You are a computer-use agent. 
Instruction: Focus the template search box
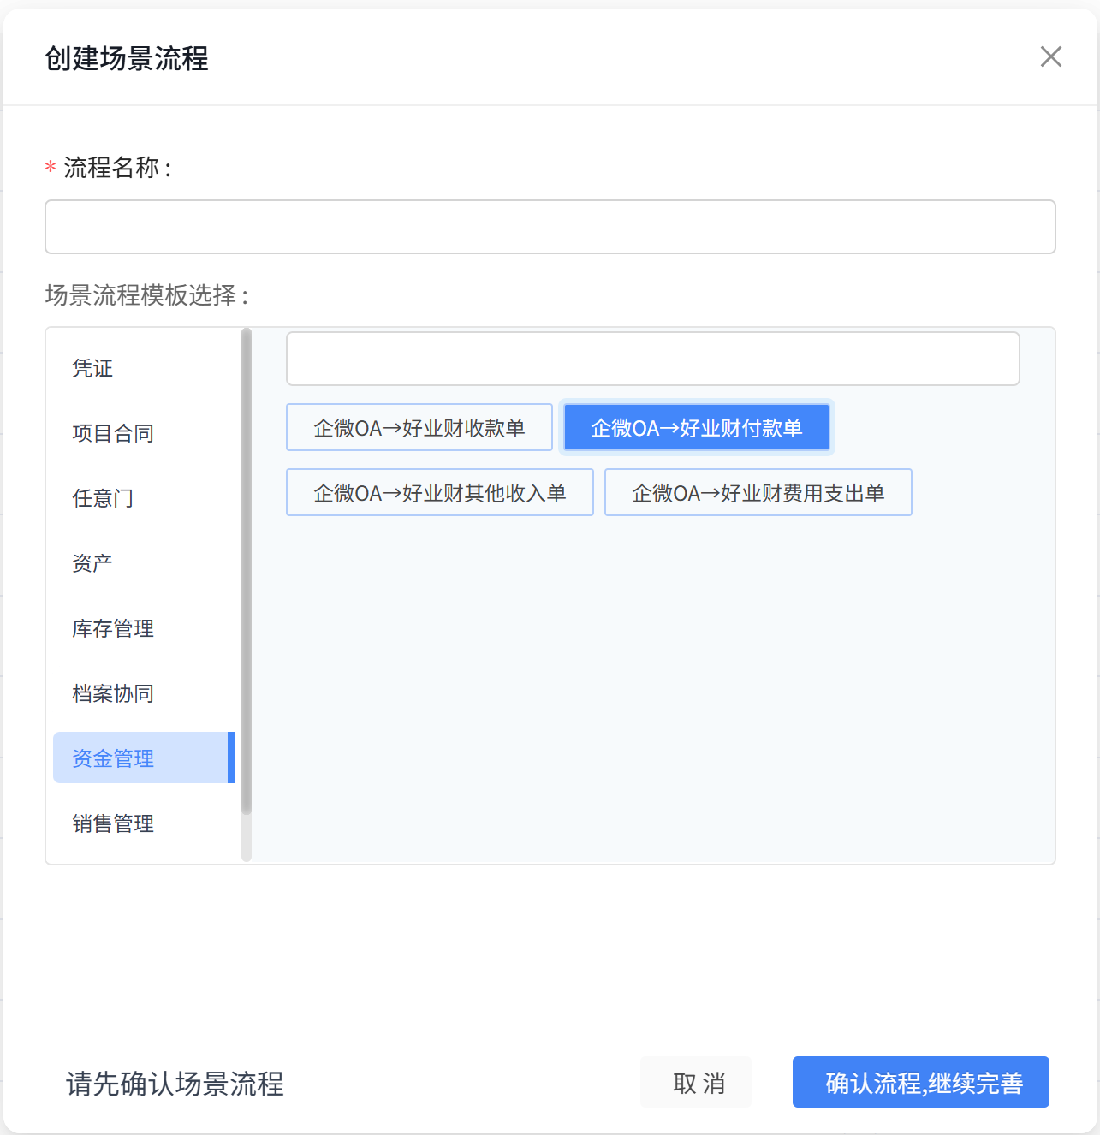(x=652, y=359)
